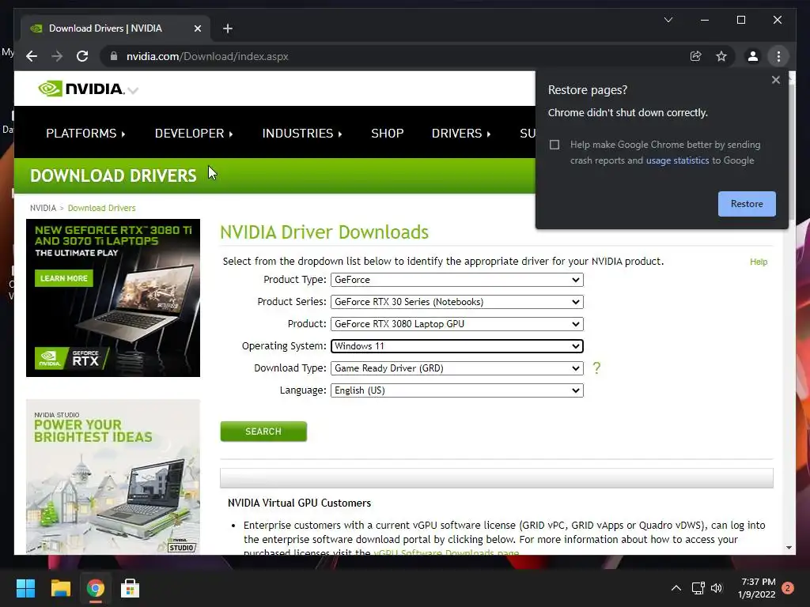Viewport: 810px width, 607px height.
Task: Click the GeForce RTX 3080 Ti laptops banner image
Action: click(113, 298)
